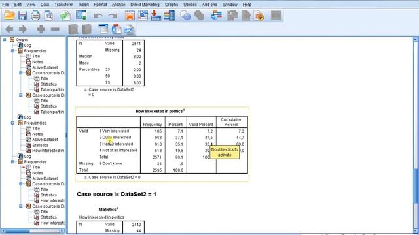Click the Redo arrow icon
Viewport: 419px width, 235px height.
[x=113, y=16]
